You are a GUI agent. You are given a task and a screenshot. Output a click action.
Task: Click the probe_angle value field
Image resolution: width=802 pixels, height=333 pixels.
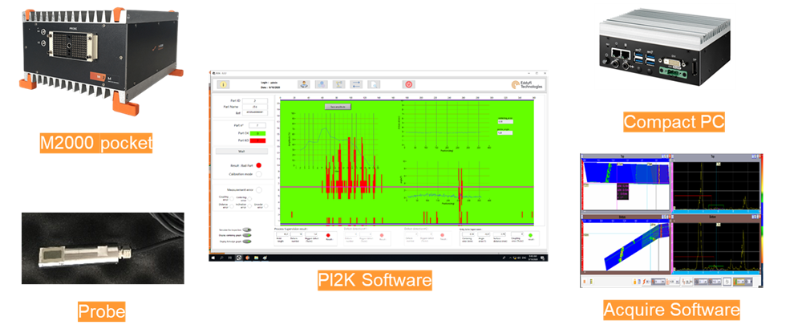pos(504,133)
